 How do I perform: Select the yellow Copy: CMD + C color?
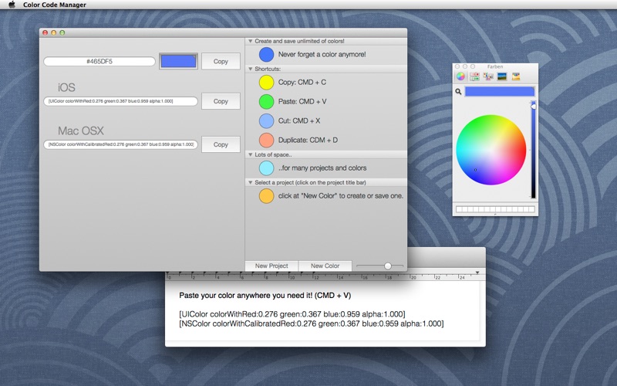(266, 82)
